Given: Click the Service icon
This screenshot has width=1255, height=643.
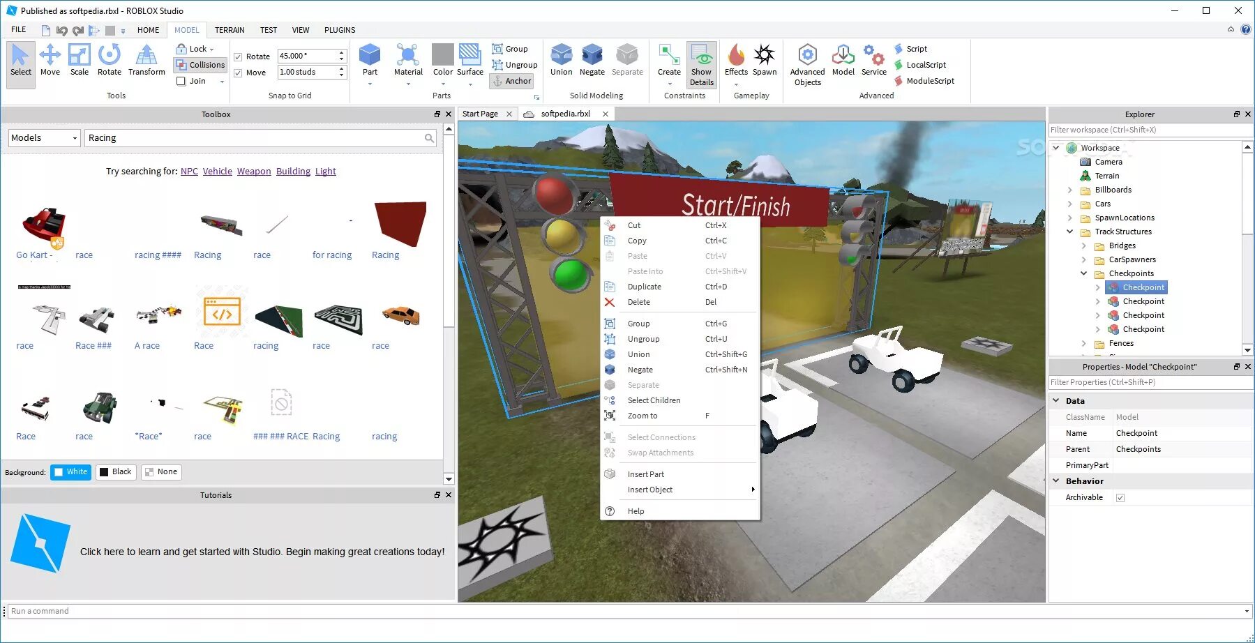Looking at the screenshot, I should click(x=873, y=60).
